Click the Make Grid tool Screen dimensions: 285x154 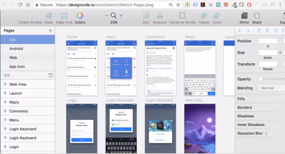pos(64,18)
